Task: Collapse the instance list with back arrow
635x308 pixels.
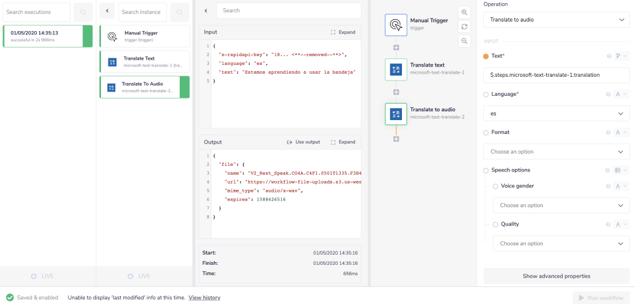Action: (x=107, y=12)
